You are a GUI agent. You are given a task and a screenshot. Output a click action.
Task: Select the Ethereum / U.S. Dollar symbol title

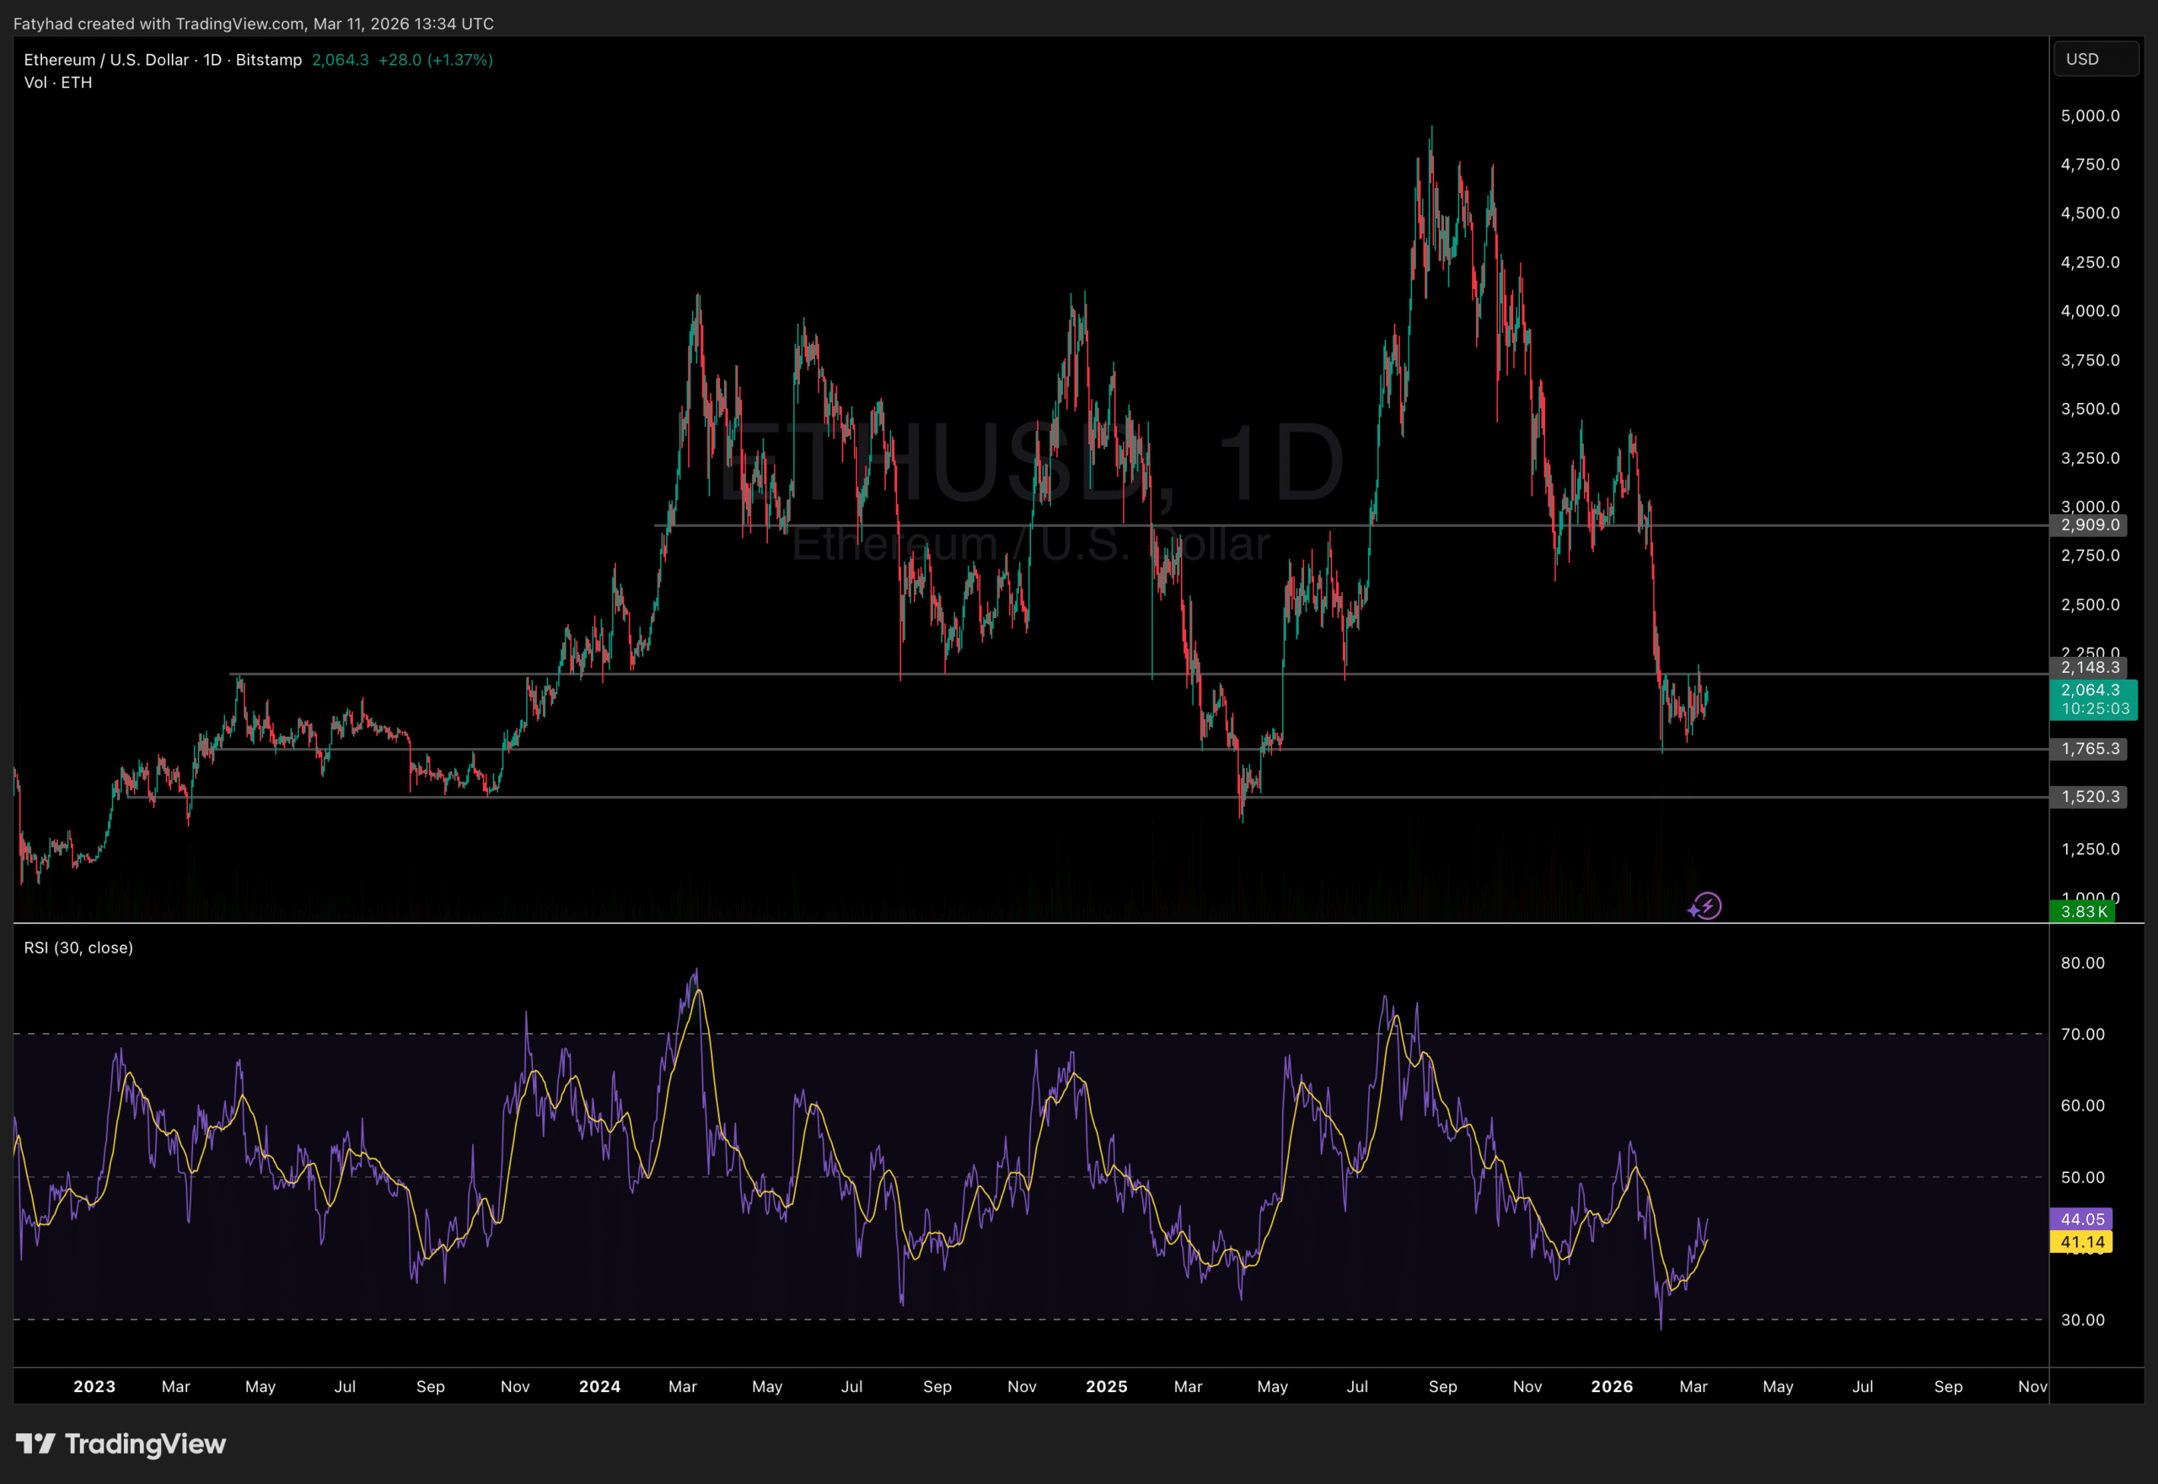point(163,60)
